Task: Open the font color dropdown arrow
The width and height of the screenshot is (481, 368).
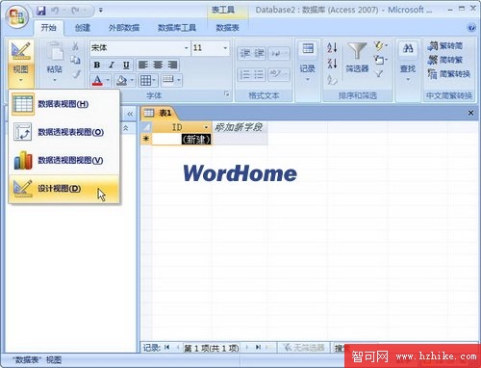Action: (x=108, y=80)
